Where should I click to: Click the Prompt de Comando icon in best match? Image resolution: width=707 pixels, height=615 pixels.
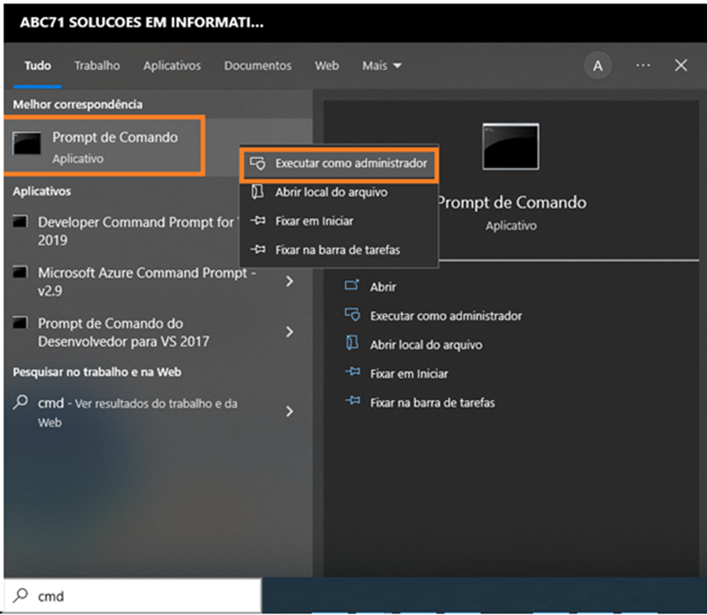pos(27,144)
